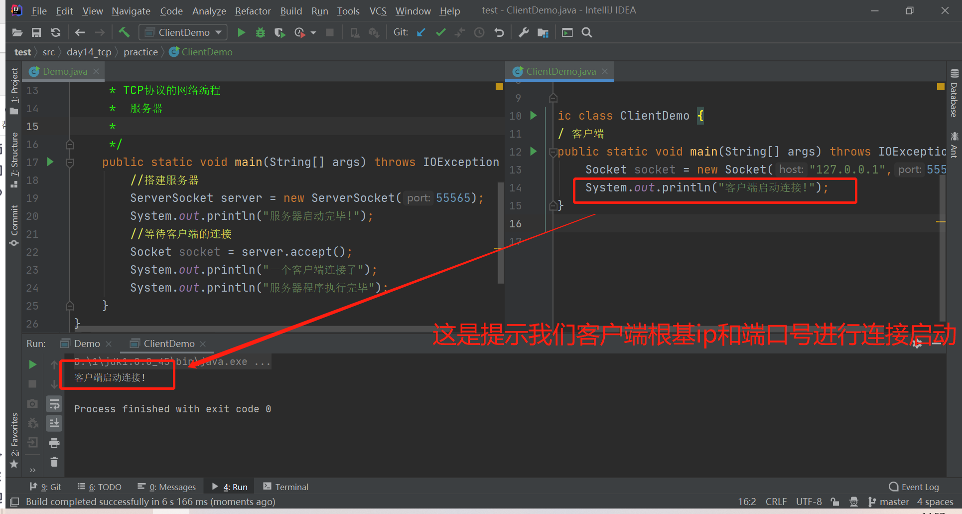Click day14_tcp in the breadcrumb
The width and height of the screenshot is (962, 514).
point(89,52)
